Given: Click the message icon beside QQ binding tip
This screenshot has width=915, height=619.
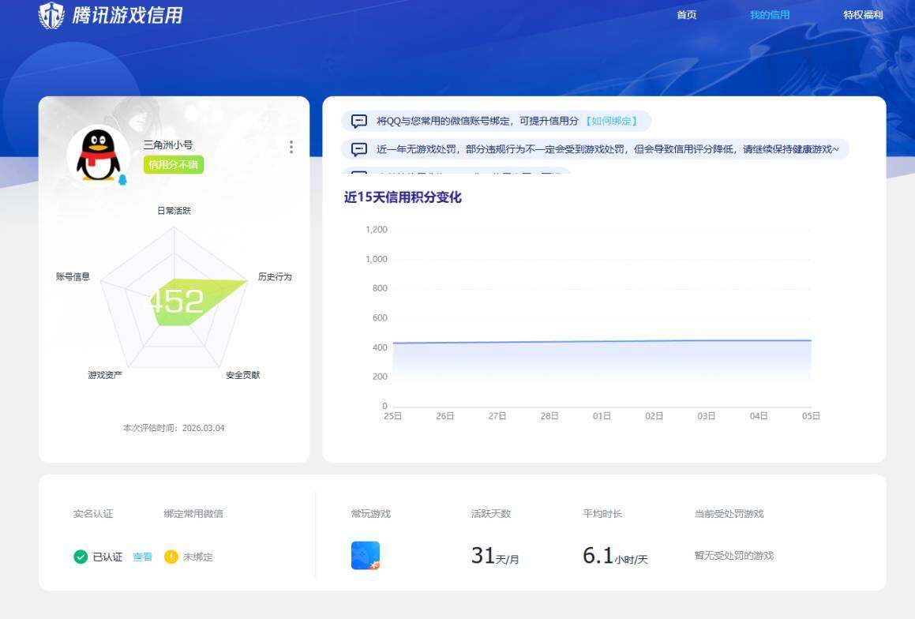Looking at the screenshot, I should click(x=359, y=122).
